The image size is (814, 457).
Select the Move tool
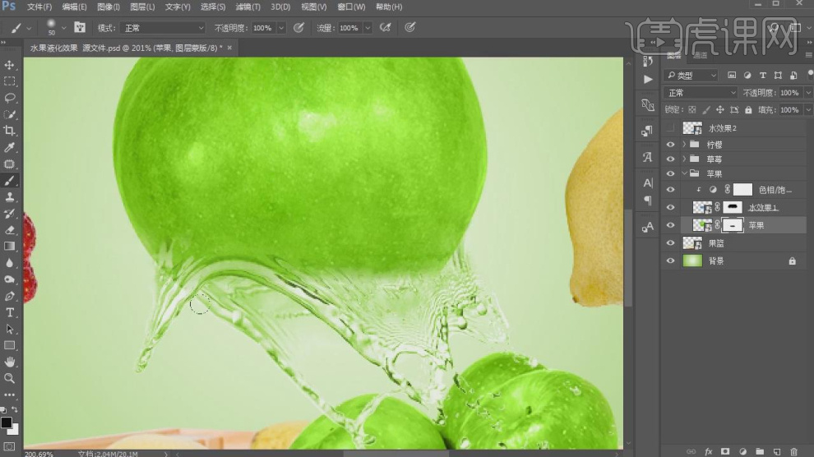click(x=10, y=65)
